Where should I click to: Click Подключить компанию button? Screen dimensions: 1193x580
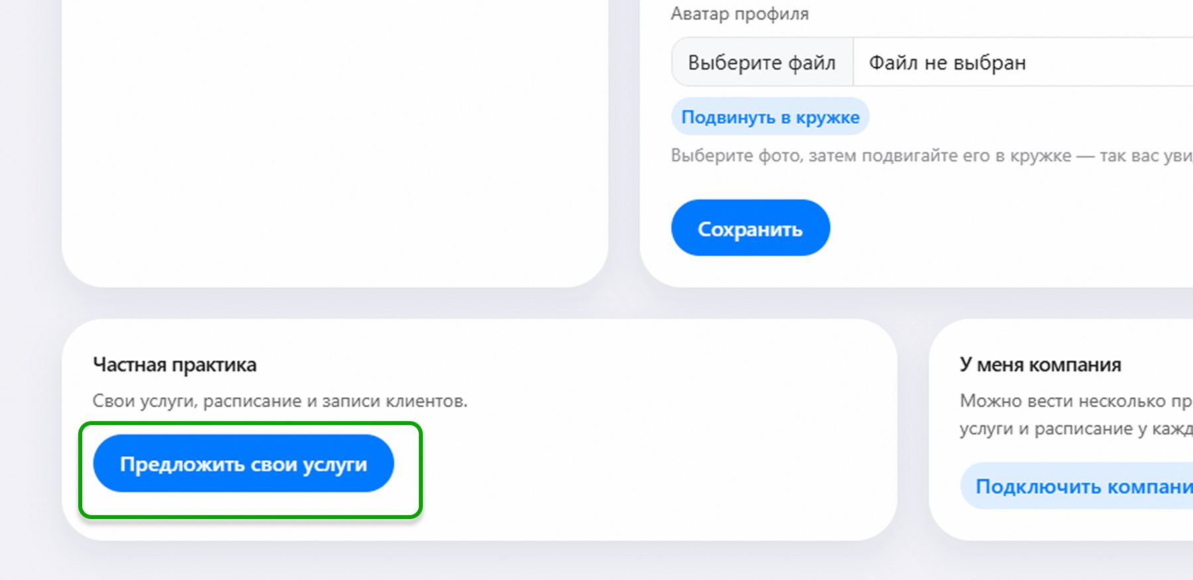tap(1077, 486)
